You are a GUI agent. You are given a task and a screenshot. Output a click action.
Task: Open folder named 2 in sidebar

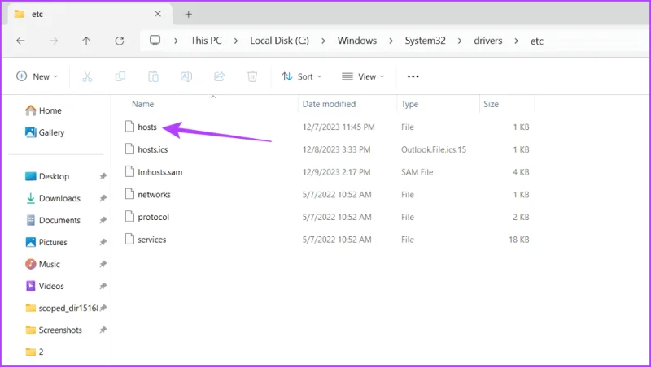pos(34,352)
